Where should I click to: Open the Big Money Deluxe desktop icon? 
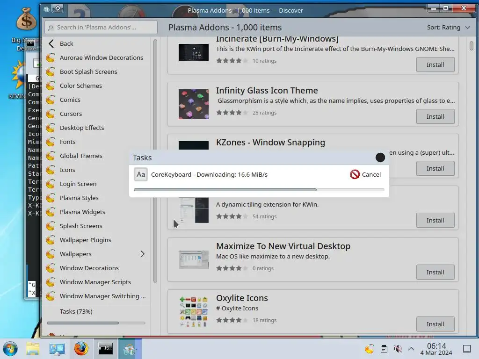click(x=26, y=29)
